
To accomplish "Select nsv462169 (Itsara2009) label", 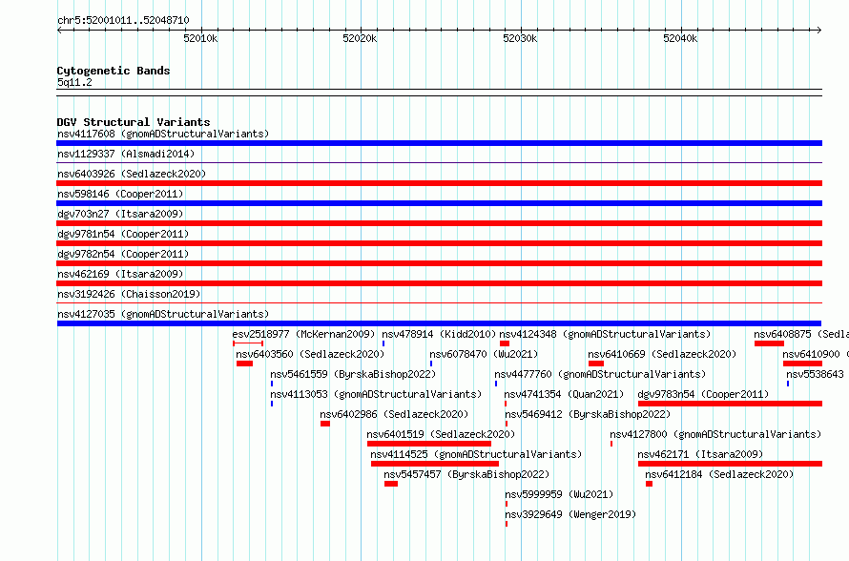I will click(120, 274).
